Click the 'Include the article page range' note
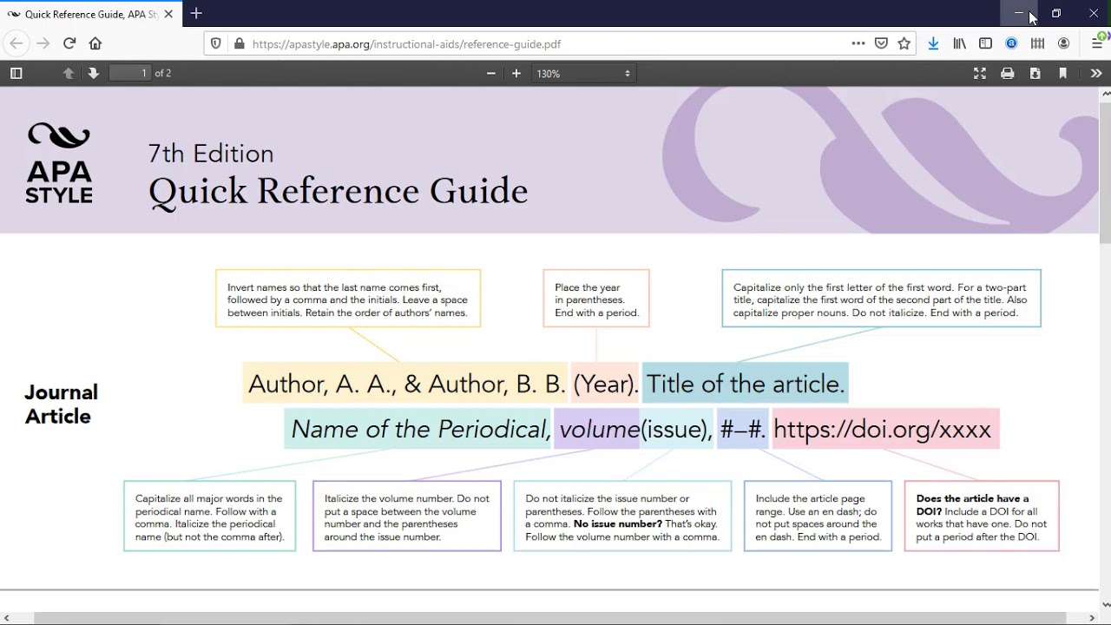The image size is (1111, 625). [x=818, y=516]
